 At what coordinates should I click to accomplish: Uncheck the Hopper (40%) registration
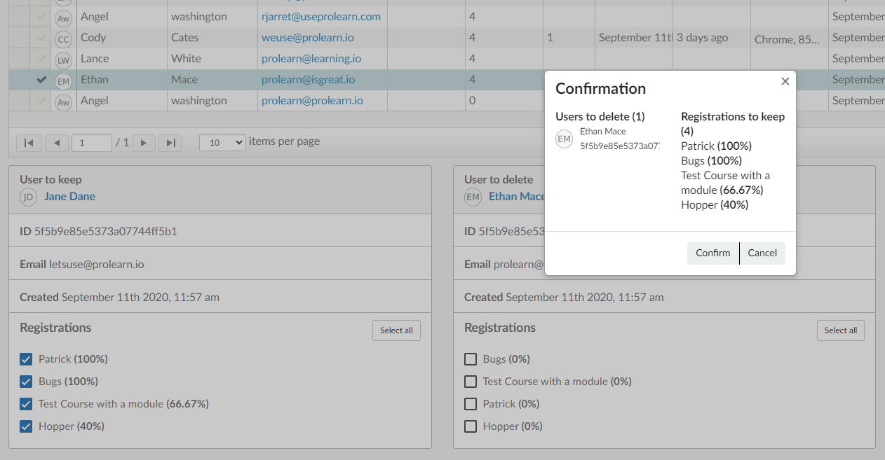[26, 426]
